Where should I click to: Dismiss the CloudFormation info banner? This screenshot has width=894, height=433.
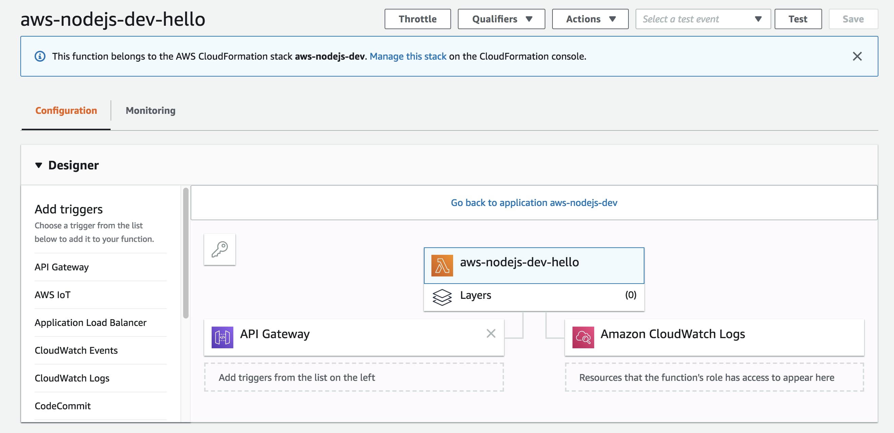click(x=857, y=56)
